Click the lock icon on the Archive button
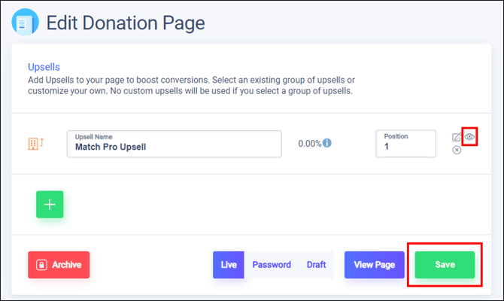 (x=41, y=265)
